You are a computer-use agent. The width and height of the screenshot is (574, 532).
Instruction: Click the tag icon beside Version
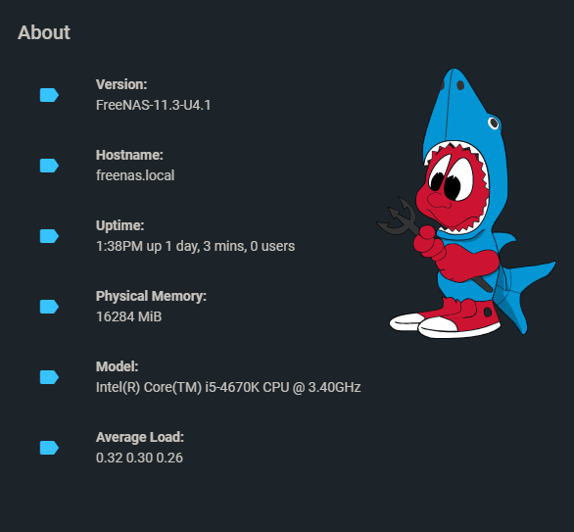click(x=49, y=95)
